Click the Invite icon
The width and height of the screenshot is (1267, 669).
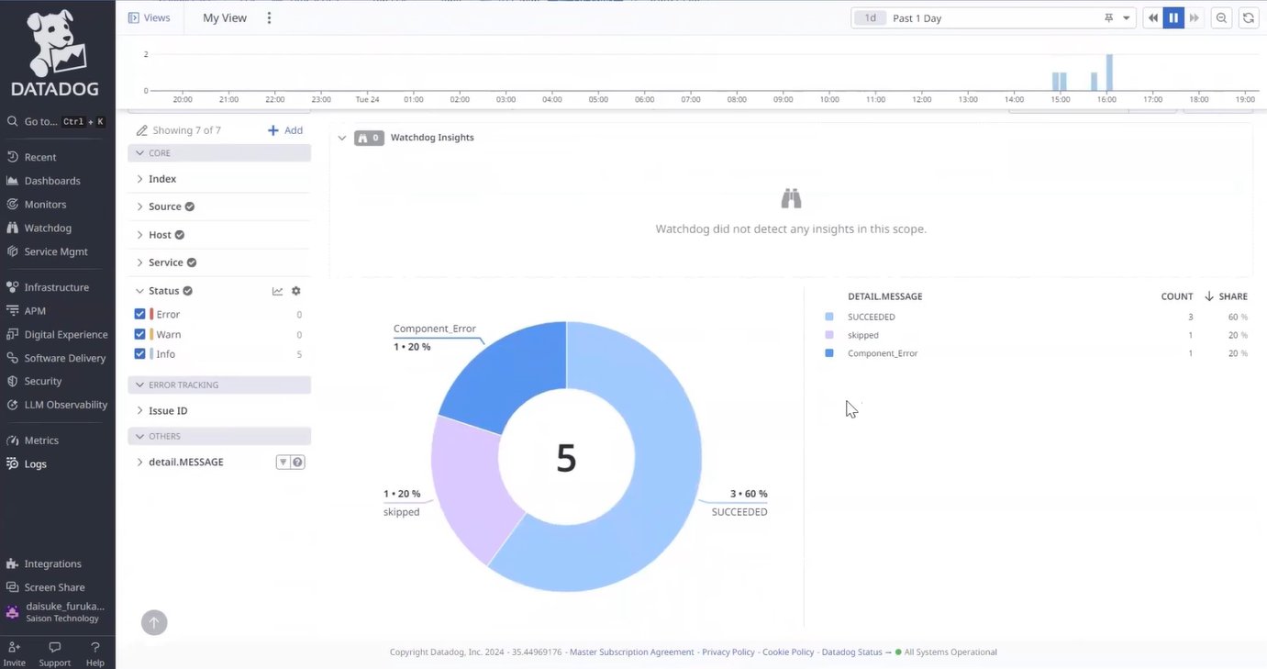[14, 647]
